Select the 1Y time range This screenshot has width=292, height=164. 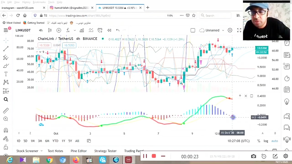[63, 141]
